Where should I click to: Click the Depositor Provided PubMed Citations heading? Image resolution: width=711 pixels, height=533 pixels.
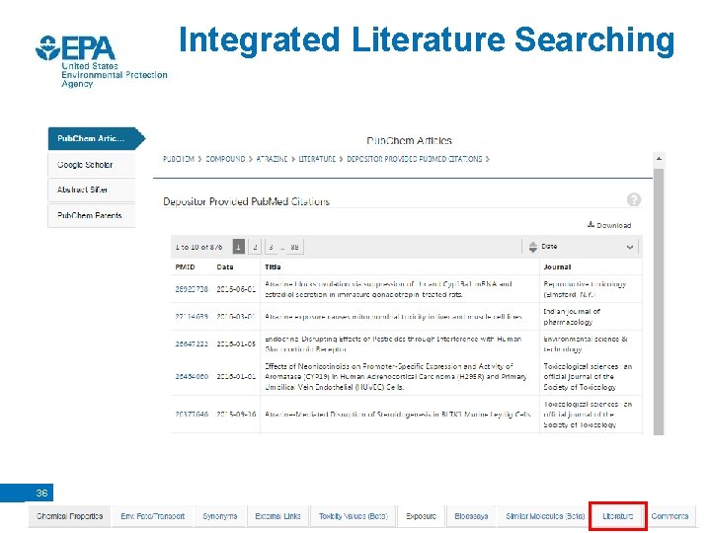click(x=246, y=201)
